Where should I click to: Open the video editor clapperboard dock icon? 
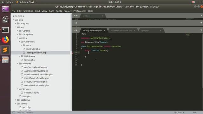[5, 19]
